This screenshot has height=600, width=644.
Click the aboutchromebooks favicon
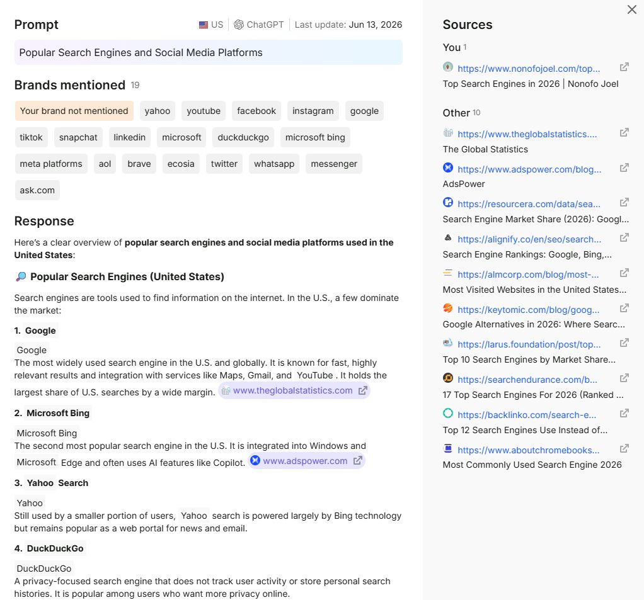coord(448,448)
